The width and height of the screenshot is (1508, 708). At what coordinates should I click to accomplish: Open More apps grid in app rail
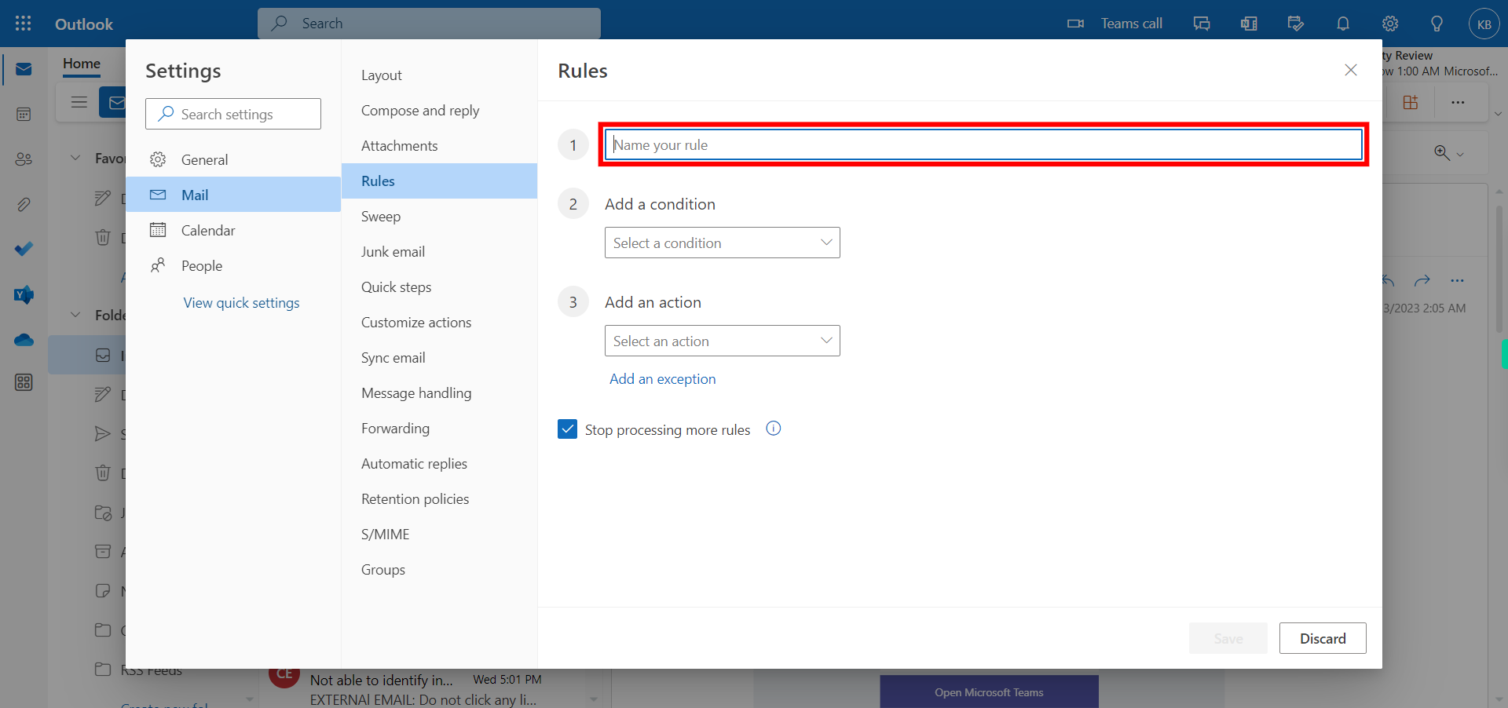pyautogui.click(x=24, y=382)
